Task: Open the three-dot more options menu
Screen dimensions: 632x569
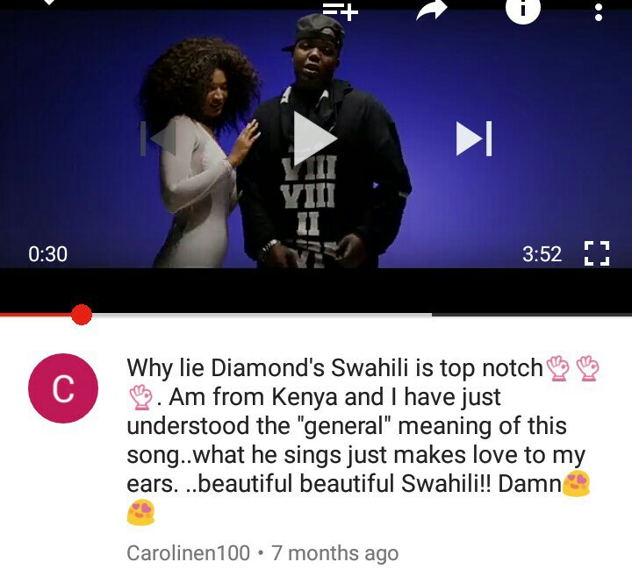Action: [599, 12]
